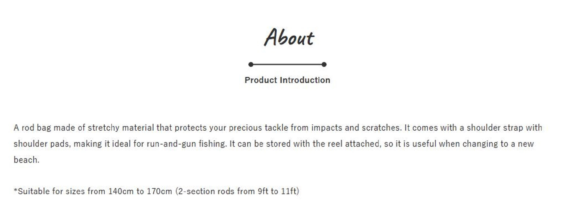The width and height of the screenshot is (564, 213).
Task: Click the right dot of the divider
Action: point(324,64)
